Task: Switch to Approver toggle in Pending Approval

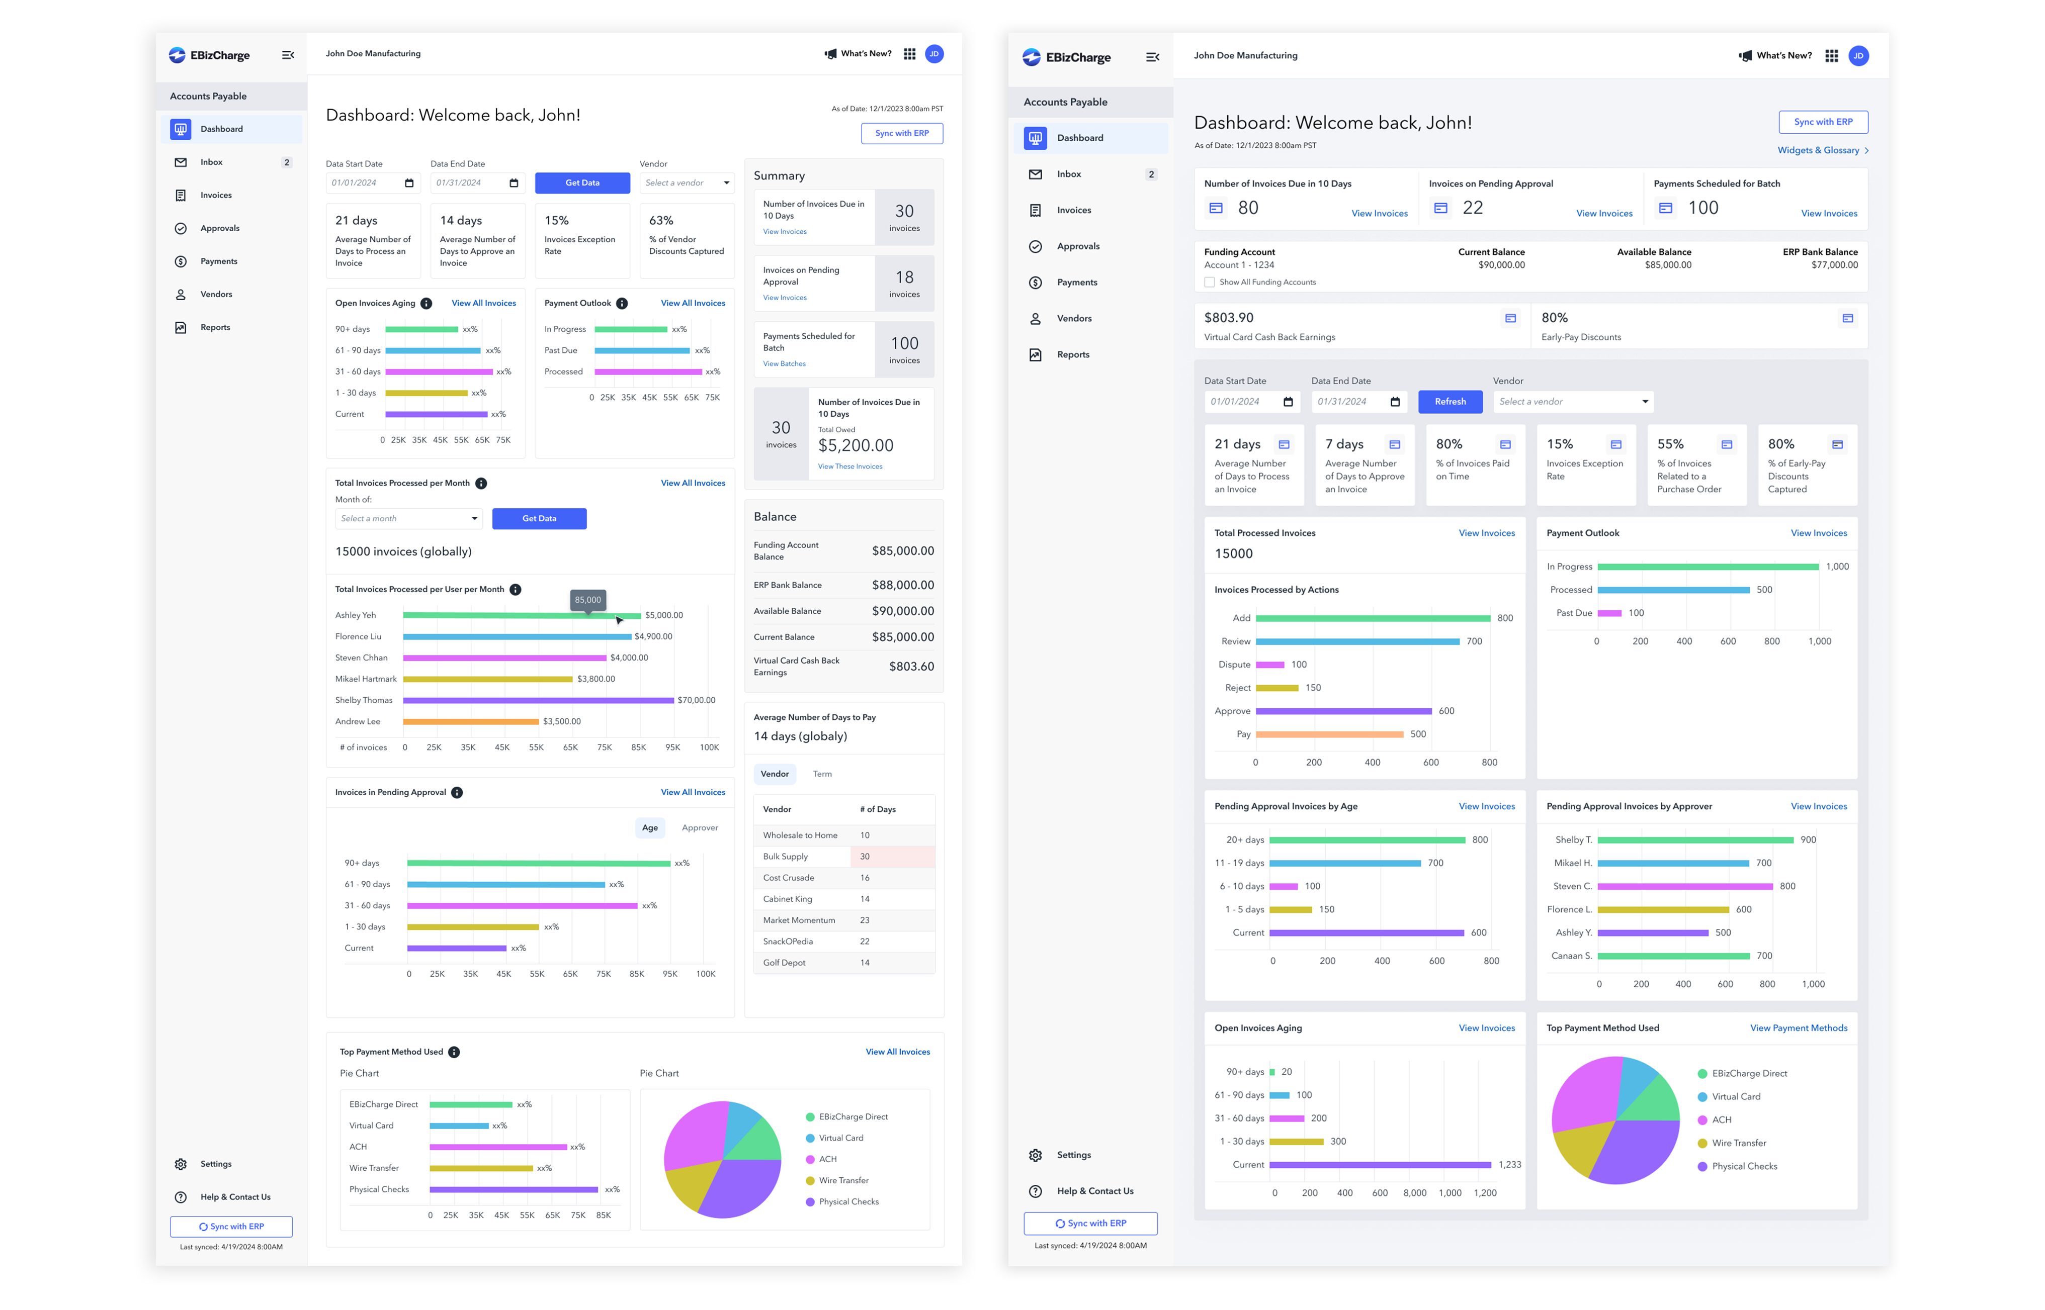Action: pos(700,828)
